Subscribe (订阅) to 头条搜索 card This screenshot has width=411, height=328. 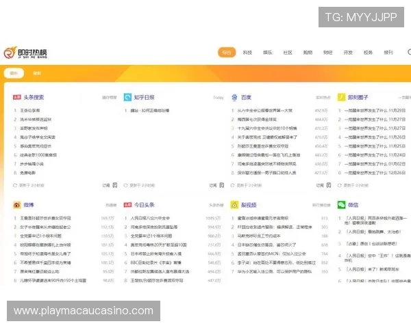[106, 185]
